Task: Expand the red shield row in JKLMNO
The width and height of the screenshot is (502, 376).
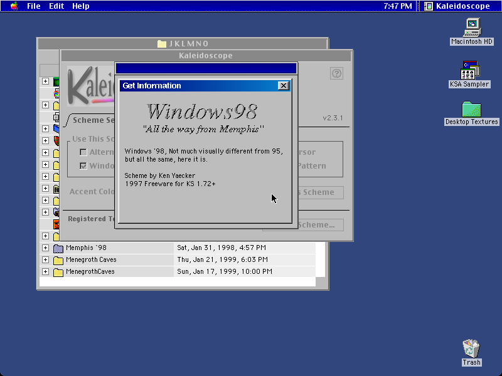Action: point(45,140)
